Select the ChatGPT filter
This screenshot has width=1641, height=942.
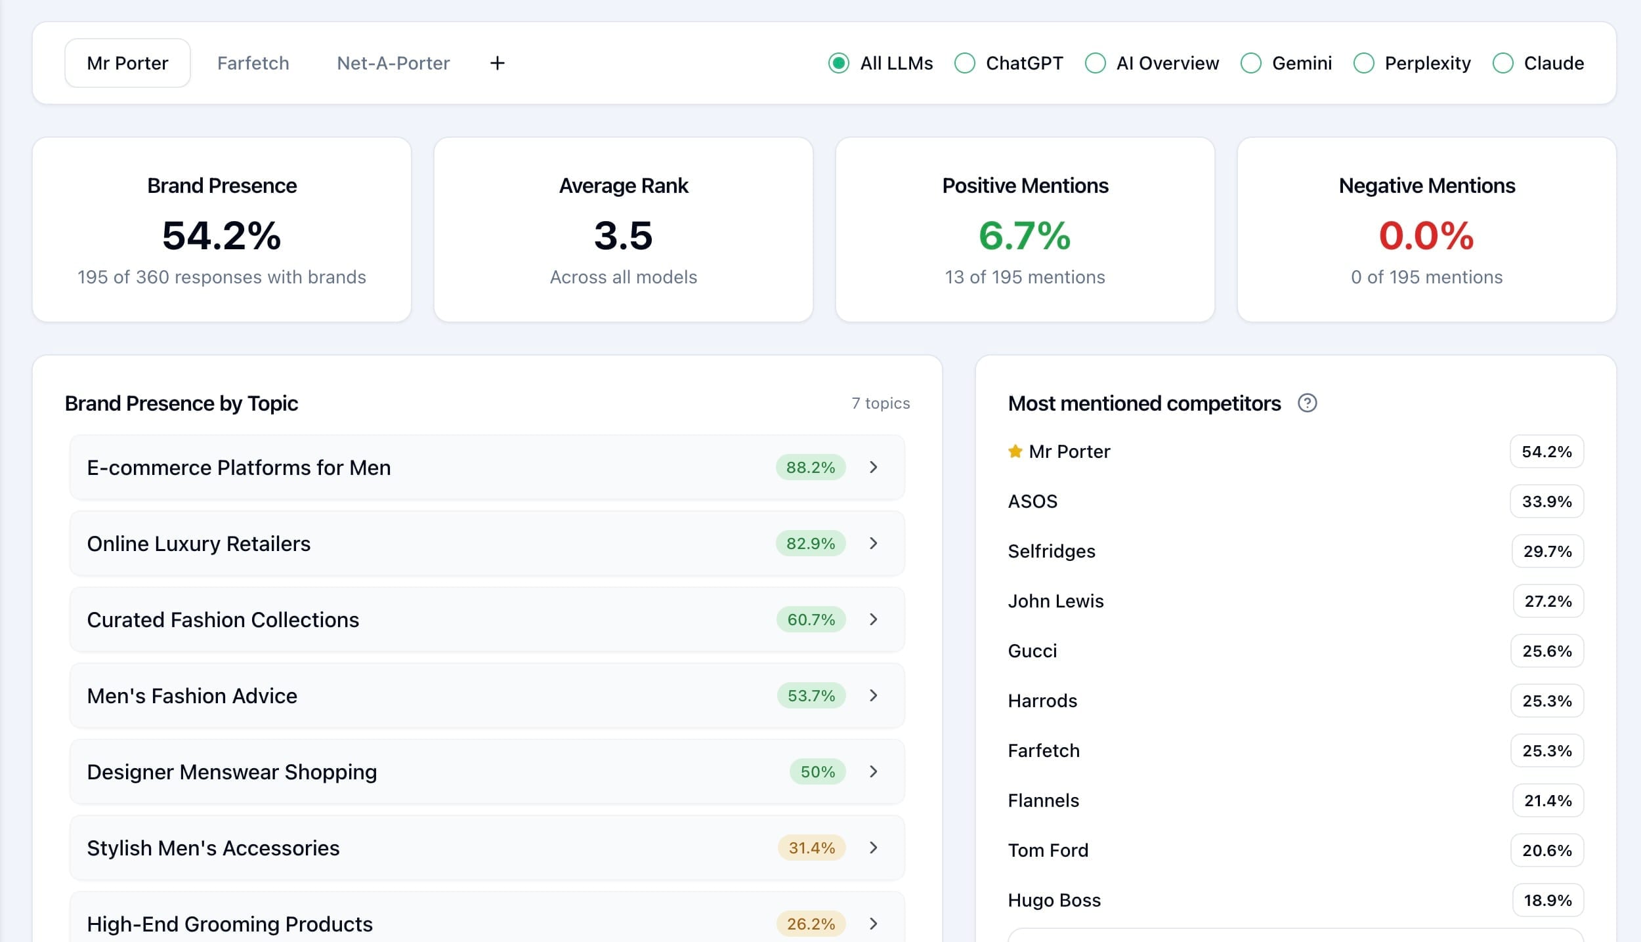[x=964, y=63]
